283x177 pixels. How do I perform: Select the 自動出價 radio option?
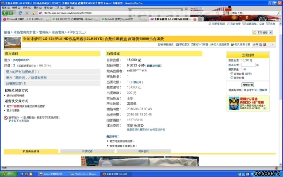(x=232, y=73)
